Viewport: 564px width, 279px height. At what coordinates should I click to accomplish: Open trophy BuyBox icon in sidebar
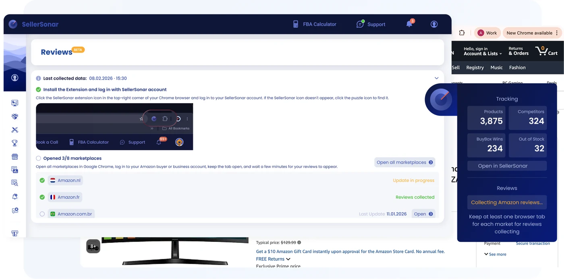click(15, 143)
